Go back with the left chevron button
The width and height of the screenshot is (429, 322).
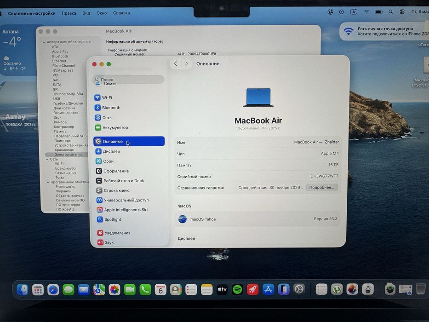click(x=176, y=64)
